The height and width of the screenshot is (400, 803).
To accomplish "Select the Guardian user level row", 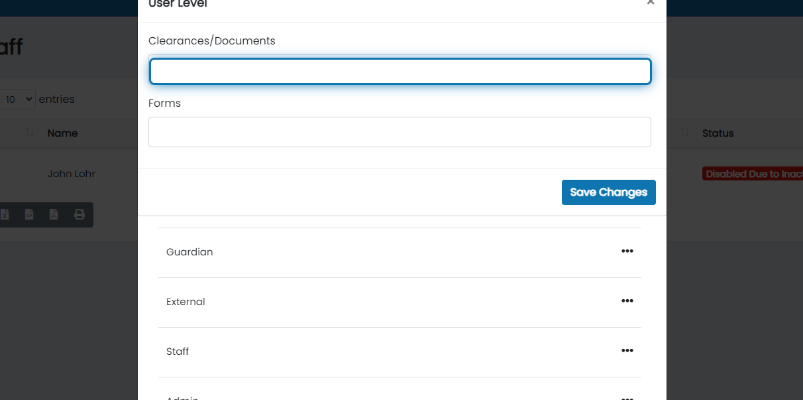I will click(x=189, y=252).
